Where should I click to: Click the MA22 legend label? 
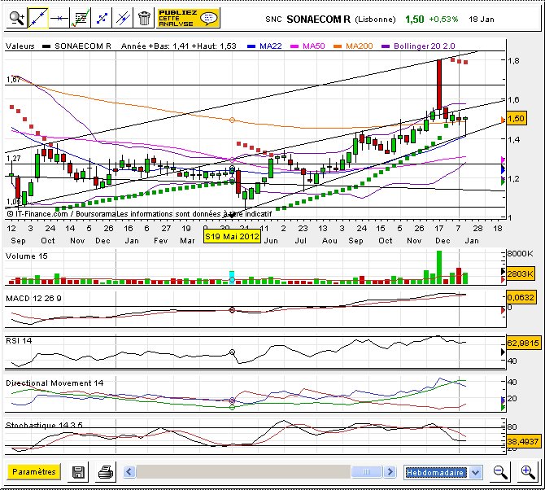(270, 46)
